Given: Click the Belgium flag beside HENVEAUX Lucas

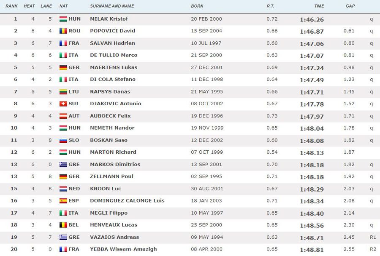Looking at the screenshot, I should (63, 225).
